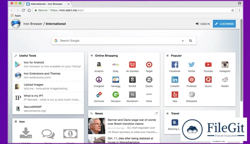This screenshot has width=250, height=144.
Task: Open the Iron Updates download icon
Action: [x=26, y=133]
